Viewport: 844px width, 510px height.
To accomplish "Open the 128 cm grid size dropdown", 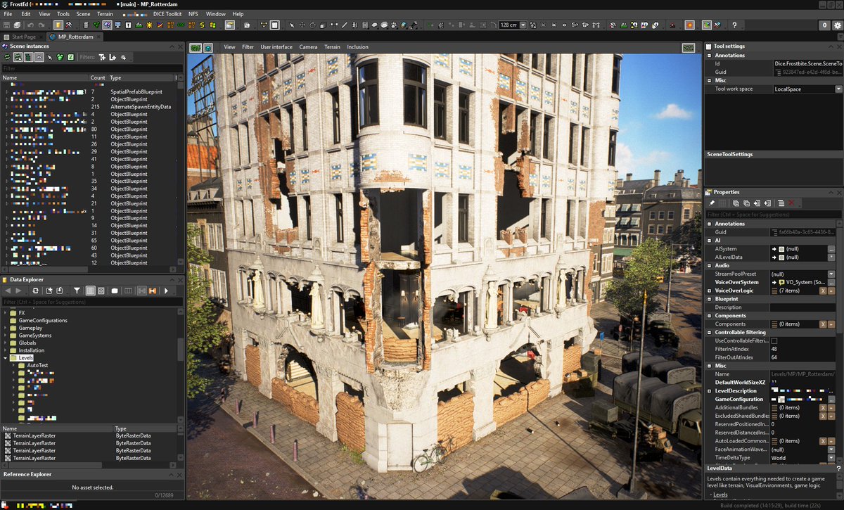I will 523,25.
